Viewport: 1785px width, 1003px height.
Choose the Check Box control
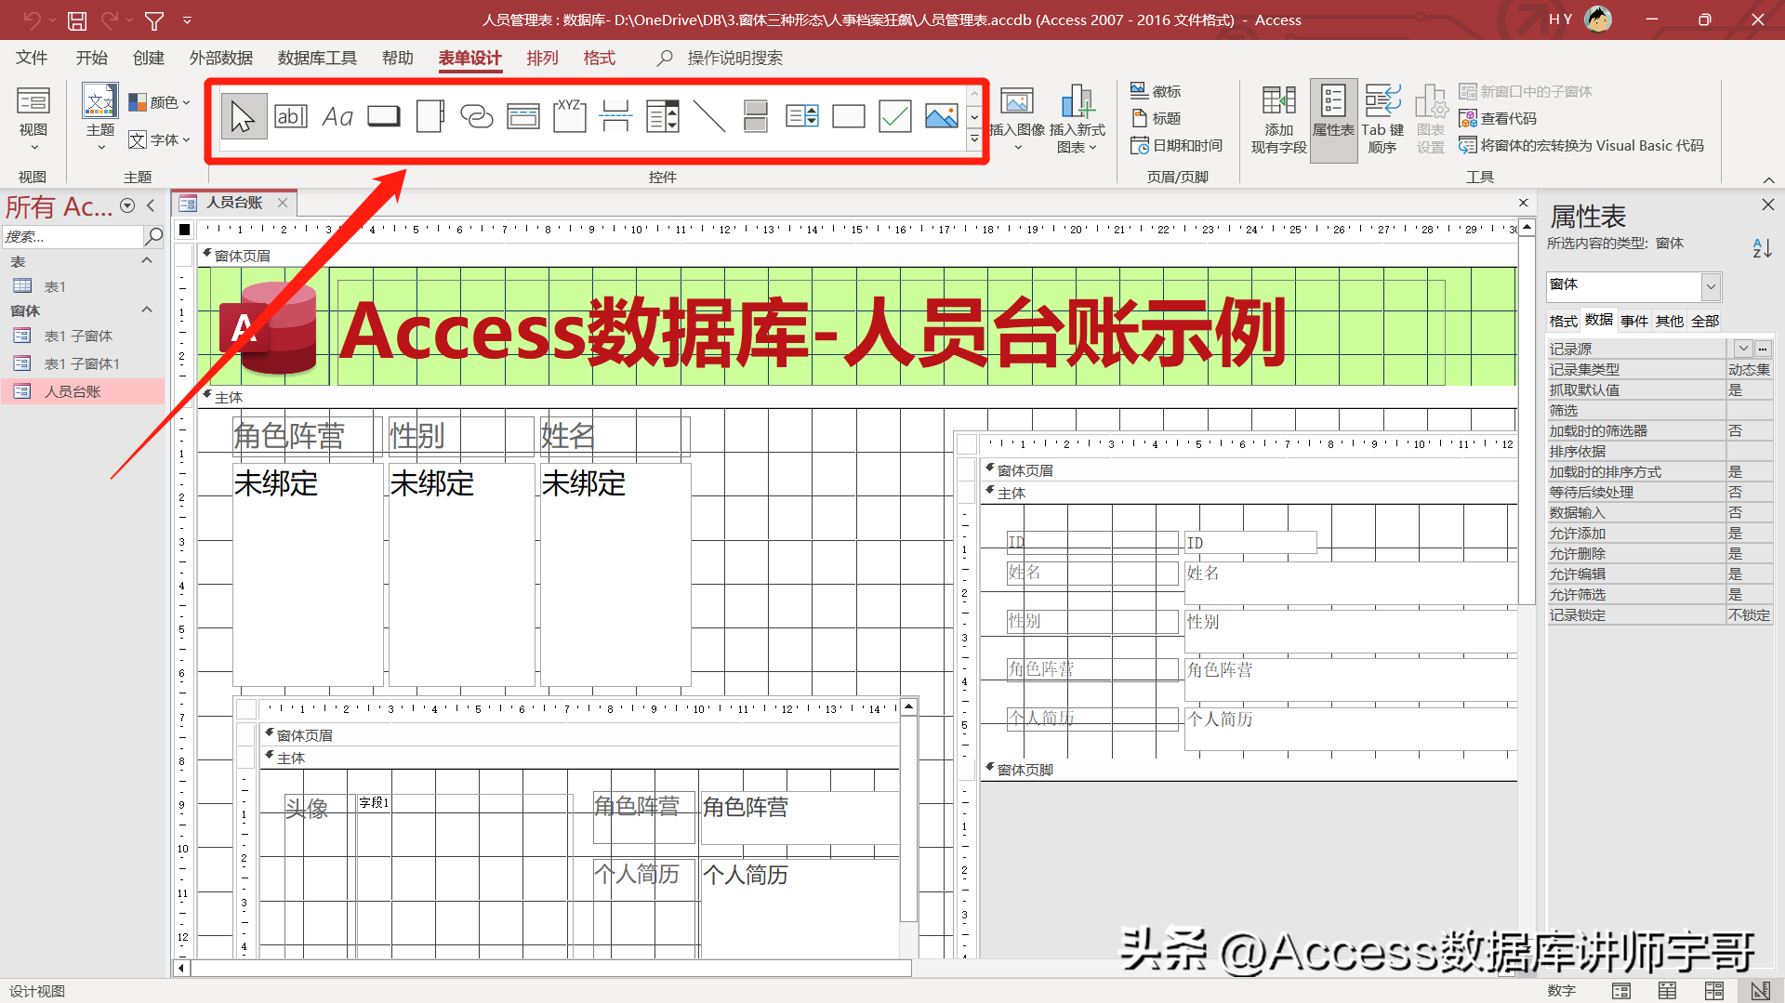pos(895,116)
